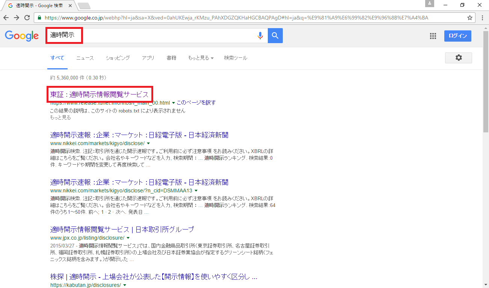
Task: Expand arrow beside kabutan.jp/disclosures/ URL
Action: 125,285
